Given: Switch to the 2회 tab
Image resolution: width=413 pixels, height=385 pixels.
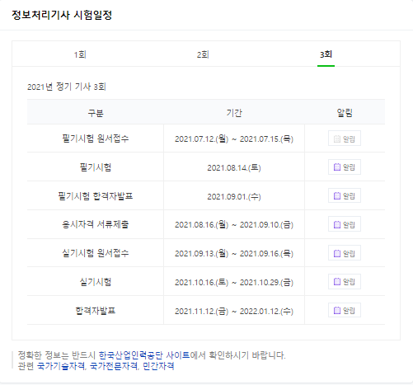Looking at the screenshot, I should [203, 54].
